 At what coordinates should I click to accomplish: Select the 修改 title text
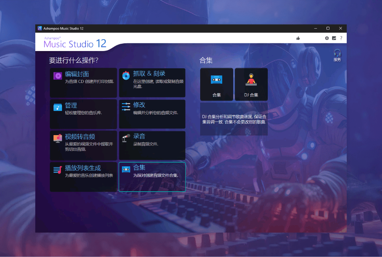(139, 105)
